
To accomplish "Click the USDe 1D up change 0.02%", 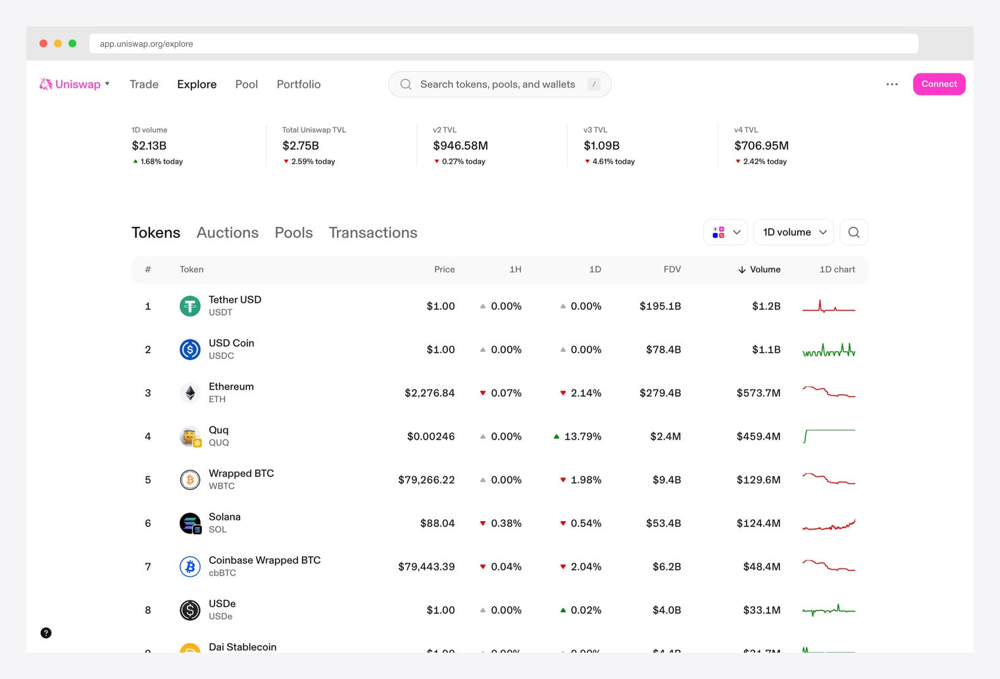I will (580, 610).
